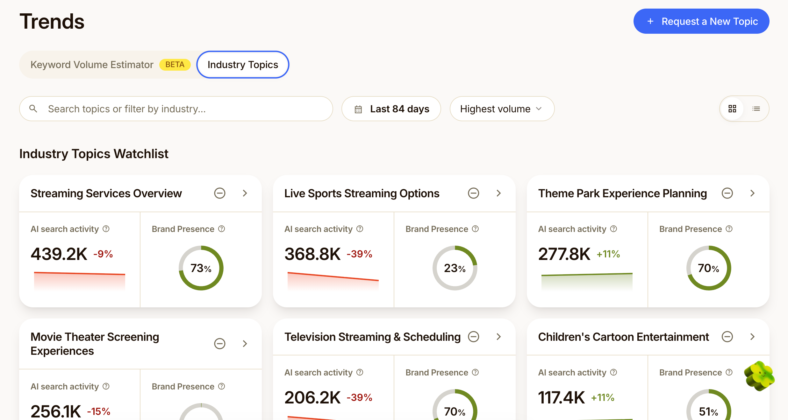Select the Industry Topics tab

tap(243, 65)
